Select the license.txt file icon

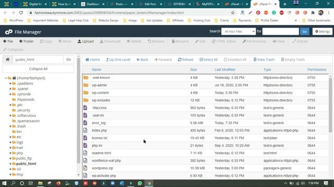coord(86,138)
